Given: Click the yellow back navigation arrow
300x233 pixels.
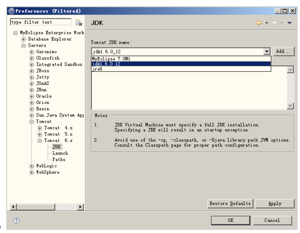Looking at the screenshot, I should (x=259, y=23).
